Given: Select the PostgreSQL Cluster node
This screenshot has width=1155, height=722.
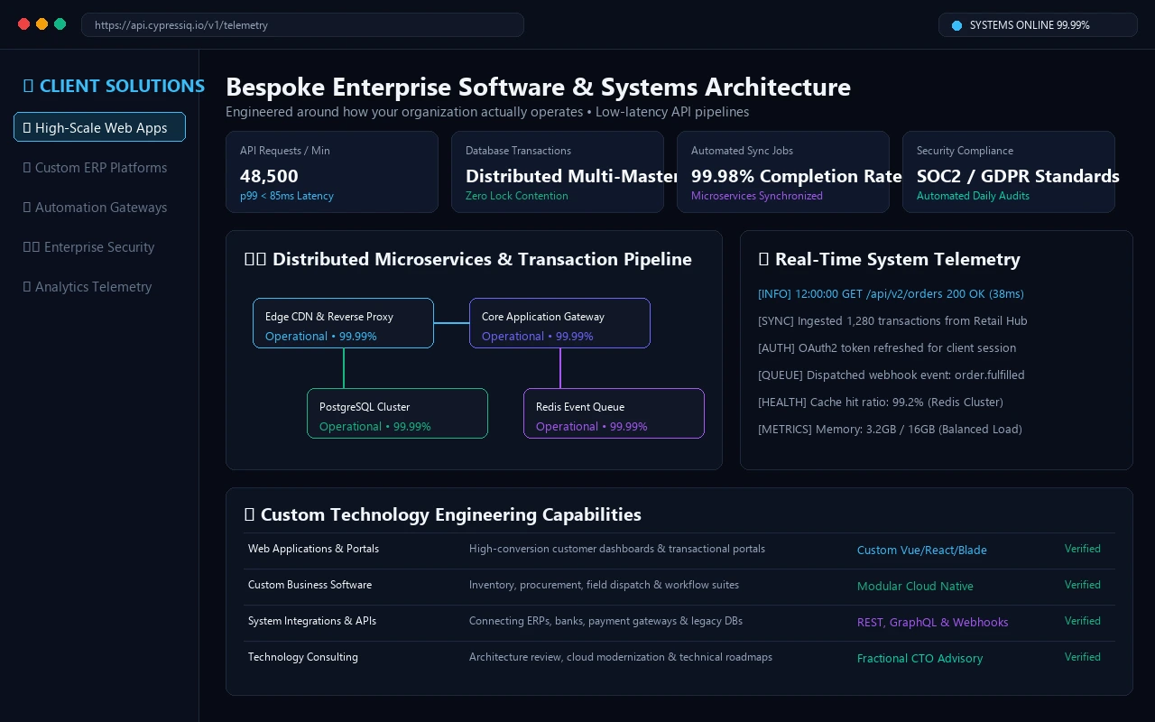Looking at the screenshot, I should pos(397,413).
